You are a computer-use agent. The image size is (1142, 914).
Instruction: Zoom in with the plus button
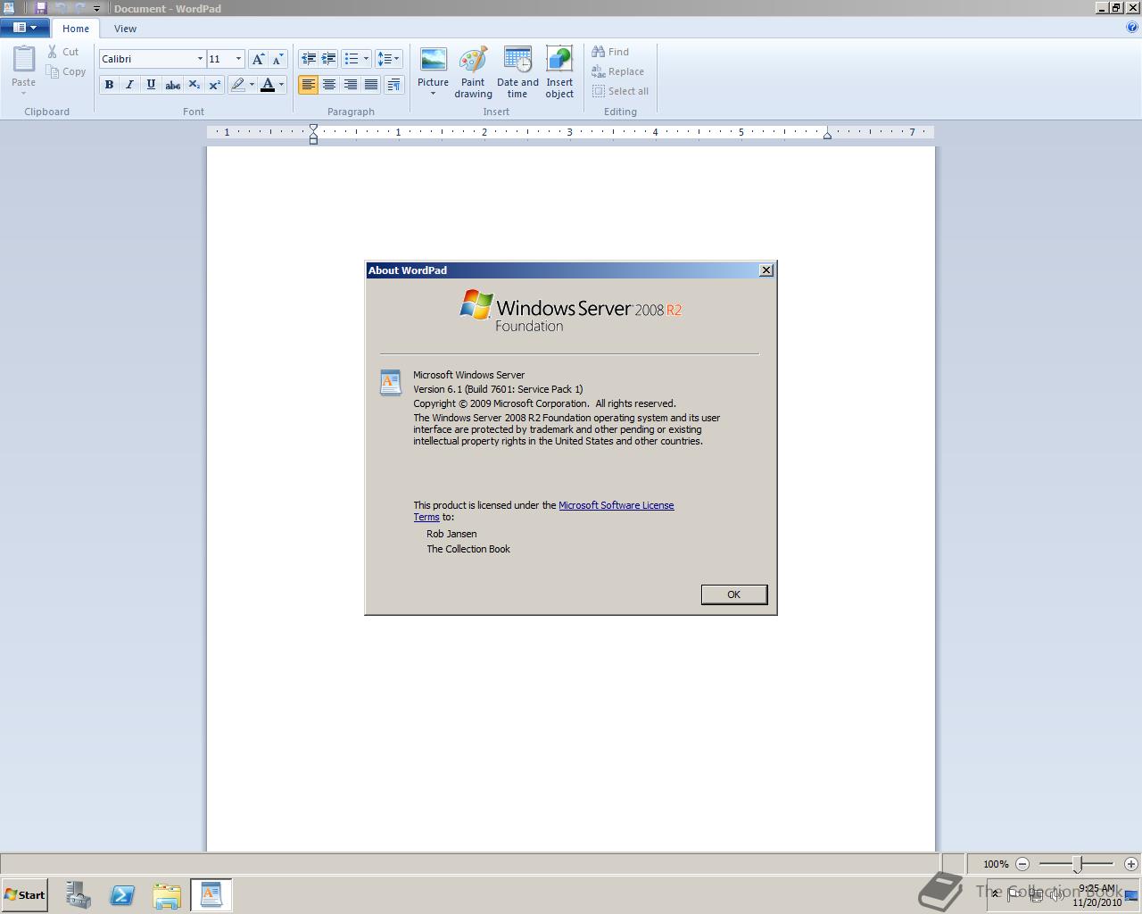tap(1131, 864)
